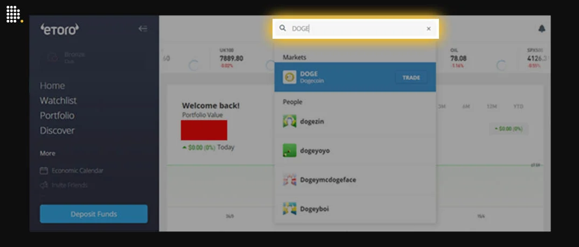579x247 pixels.
Task: Click the Dogecoin coin icon
Action: [290, 77]
